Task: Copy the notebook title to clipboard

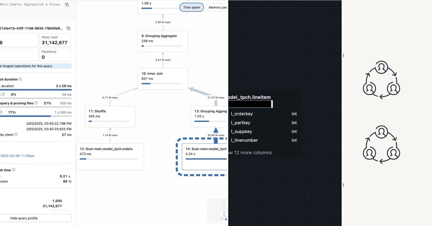Action: tap(66, 4)
